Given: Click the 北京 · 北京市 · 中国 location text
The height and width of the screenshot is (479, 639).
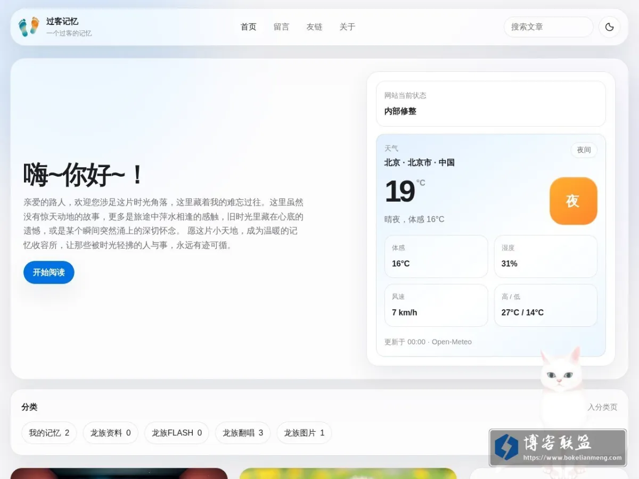Looking at the screenshot, I should tap(420, 163).
